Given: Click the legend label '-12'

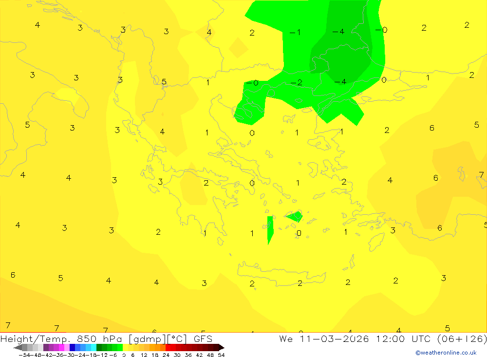Looking at the screenshot, I should [x=102, y=355].
